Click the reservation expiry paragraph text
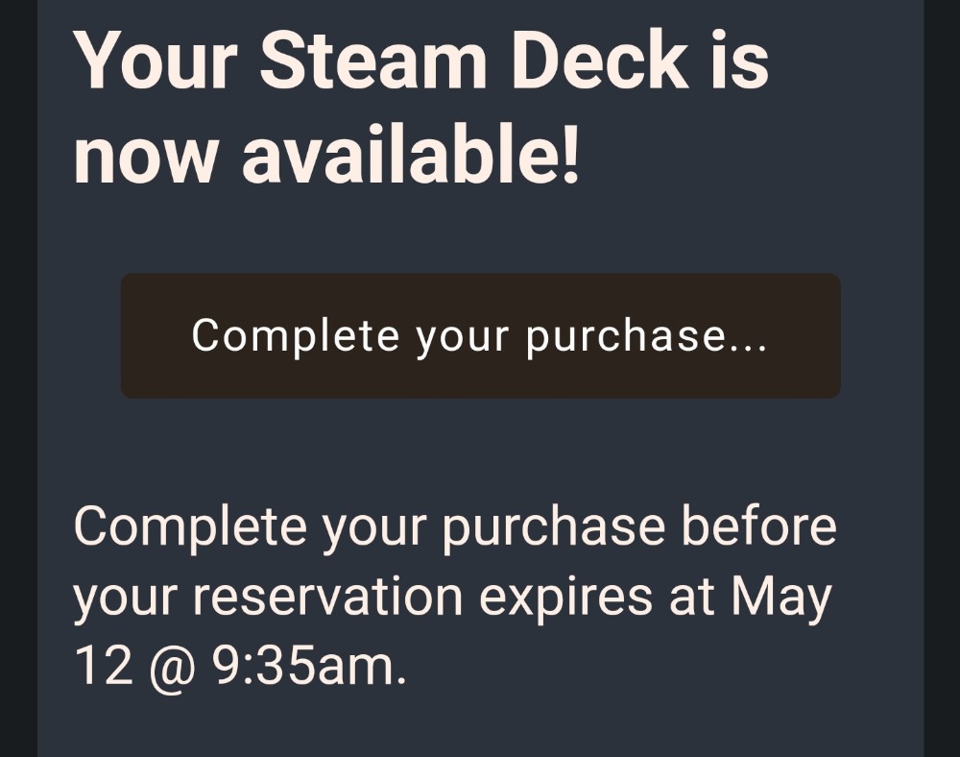960x757 pixels. click(x=455, y=598)
